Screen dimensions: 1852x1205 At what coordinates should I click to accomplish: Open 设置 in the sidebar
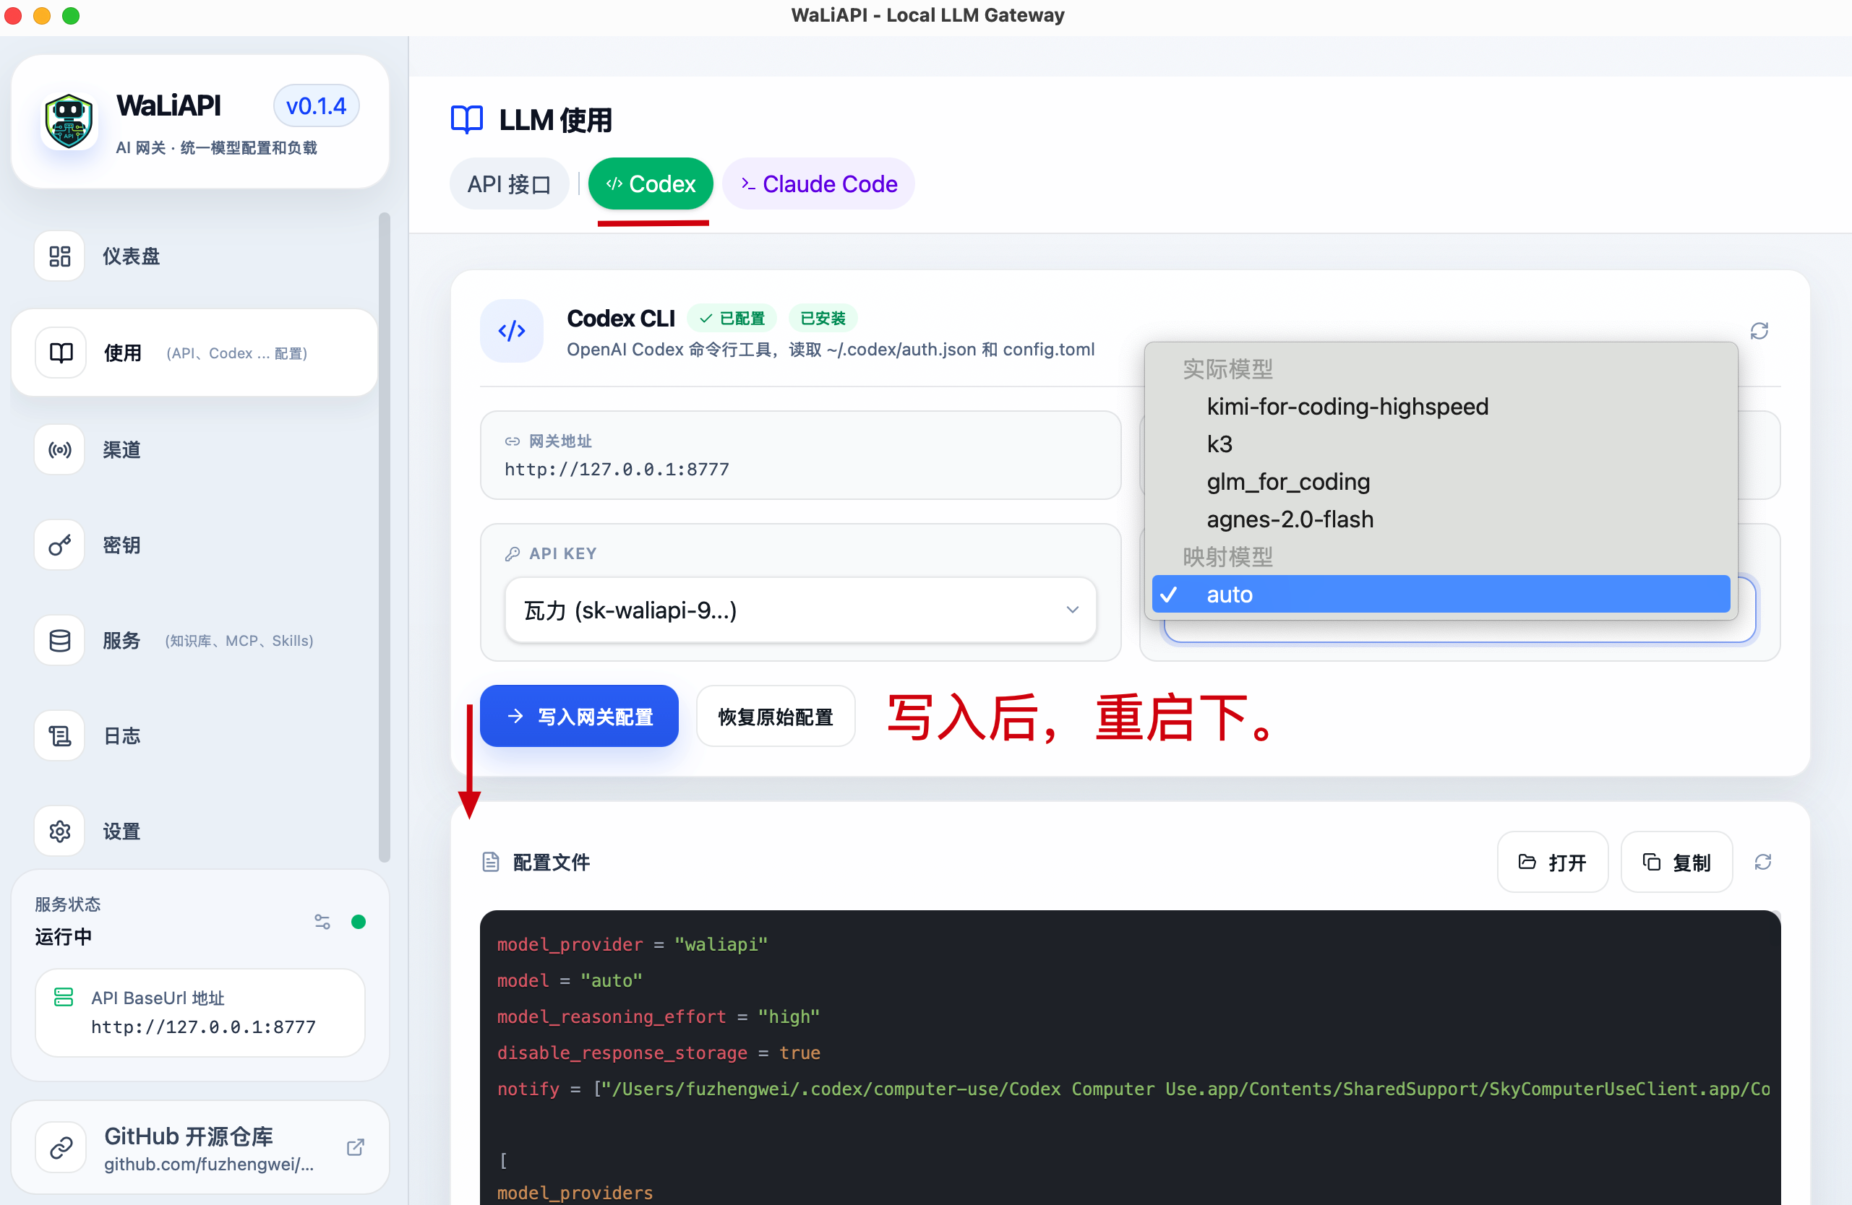(x=194, y=831)
